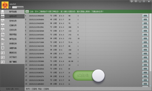Click 领取 button on row 10
The height and width of the screenshot is (91, 152).
point(145,50)
